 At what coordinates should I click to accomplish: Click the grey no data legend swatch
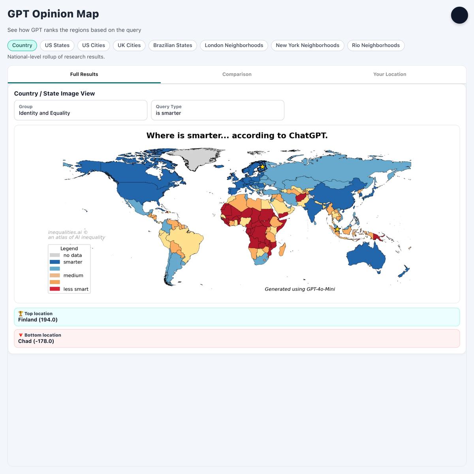pyautogui.click(x=55, y=255)
